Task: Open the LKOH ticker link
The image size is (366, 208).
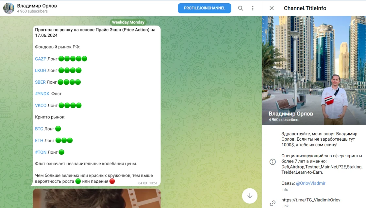Action: click(41, 70)
